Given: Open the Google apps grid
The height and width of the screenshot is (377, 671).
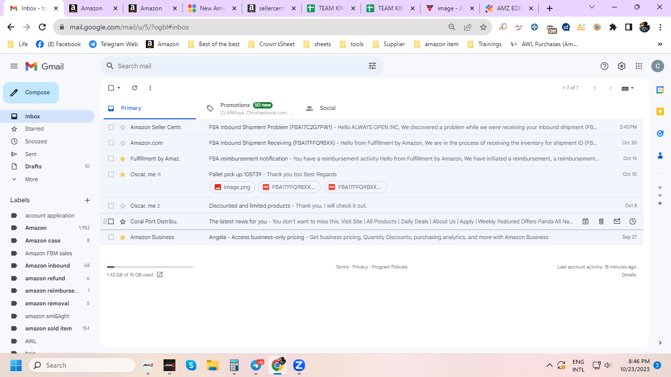Looking at the screenshot, I should (x=639, y=66).
